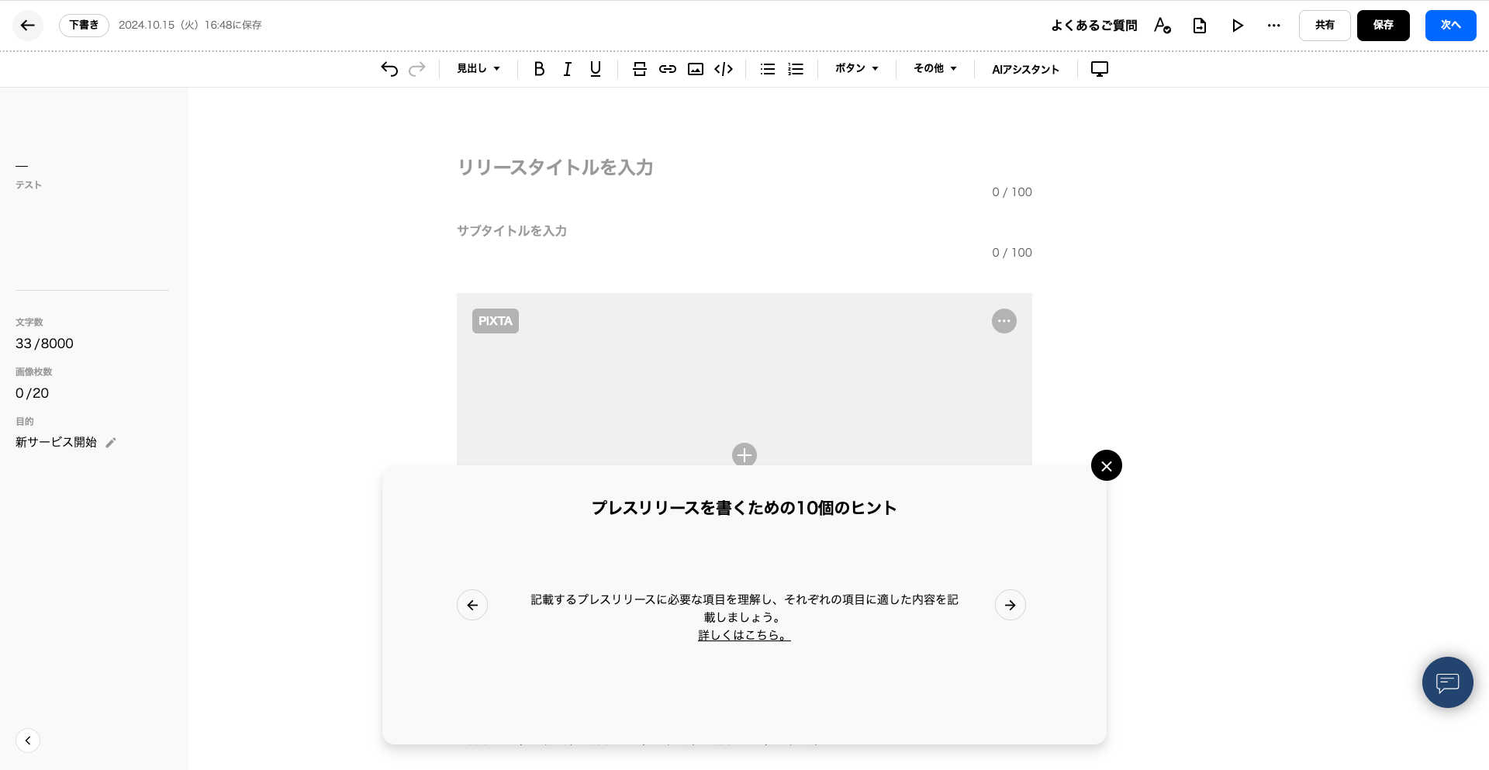1489x770 pixels.
Task: Insert embed code with brackets icon
Action: point(724,69)
